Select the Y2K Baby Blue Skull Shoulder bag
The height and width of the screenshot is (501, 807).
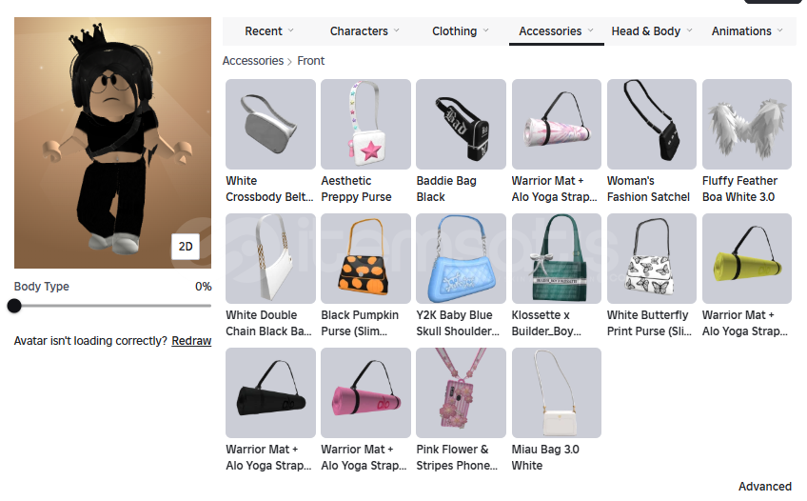(x=461, y=258)
